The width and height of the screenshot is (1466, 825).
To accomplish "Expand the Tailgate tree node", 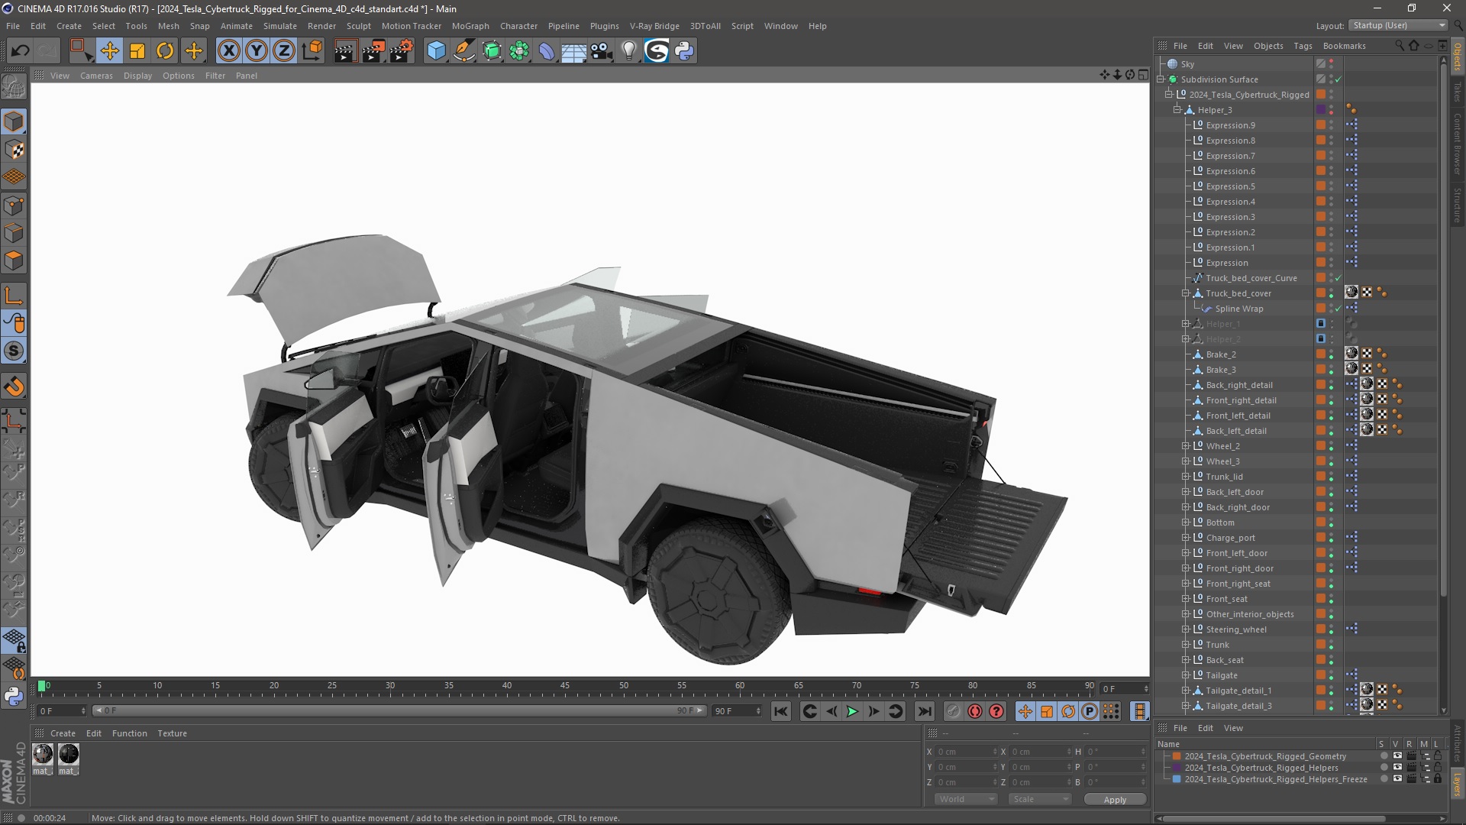I will click(1186, 675).
